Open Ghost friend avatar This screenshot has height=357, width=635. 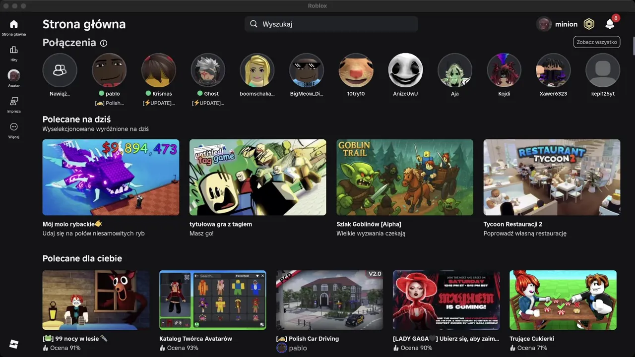coord(208,70)
